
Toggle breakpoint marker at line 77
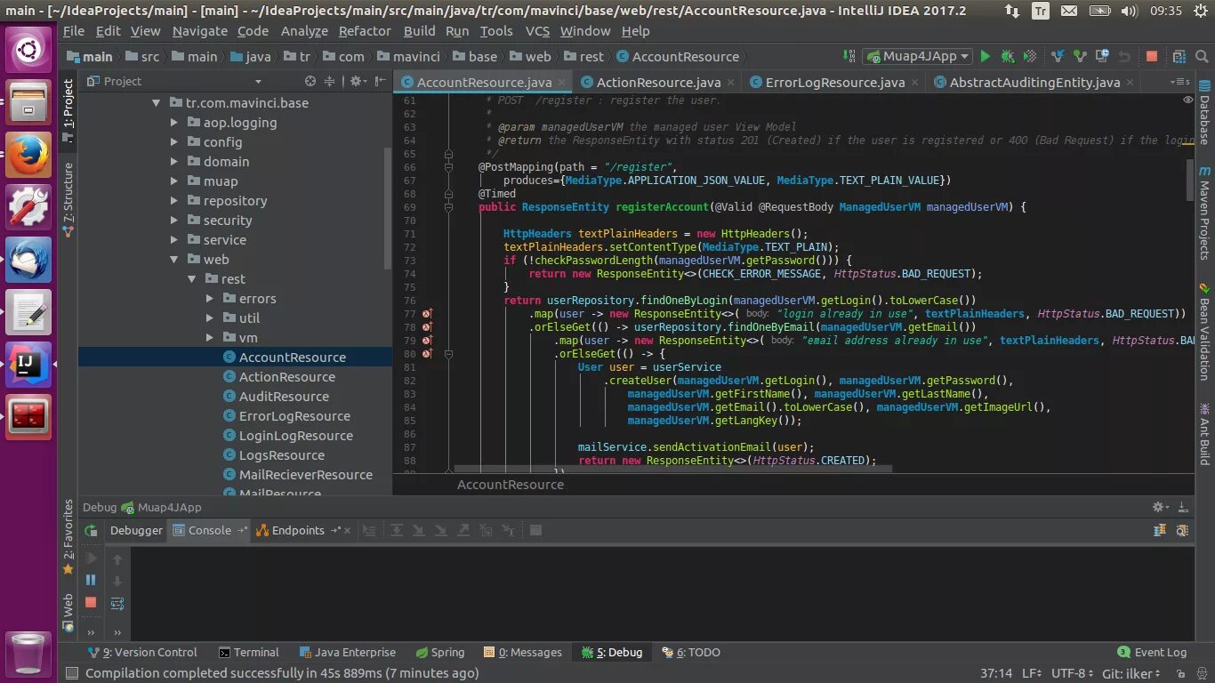[x=428, y=314]
